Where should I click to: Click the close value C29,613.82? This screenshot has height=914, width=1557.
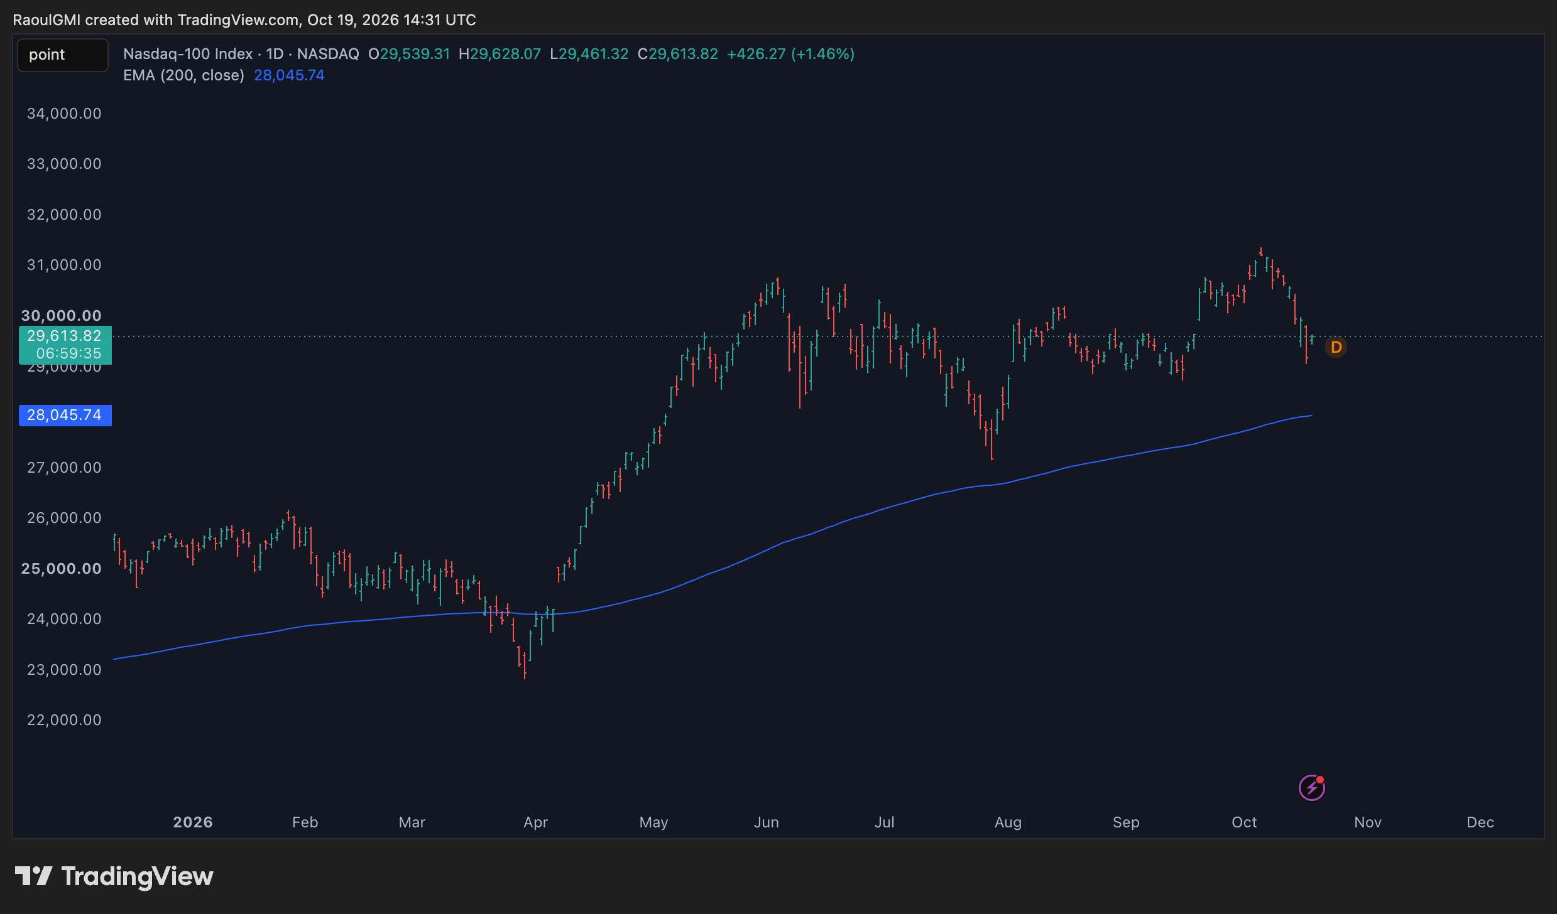678,54
